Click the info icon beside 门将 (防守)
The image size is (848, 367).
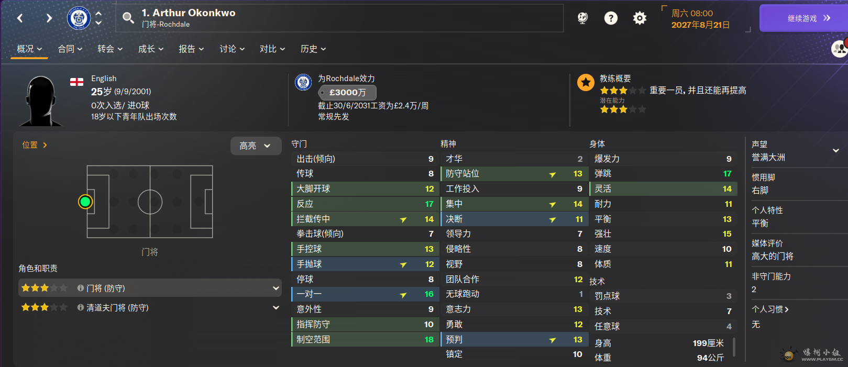point(81,288)
